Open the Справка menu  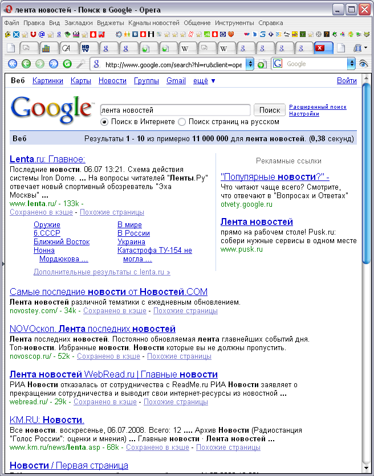click(x=271, y=23)
